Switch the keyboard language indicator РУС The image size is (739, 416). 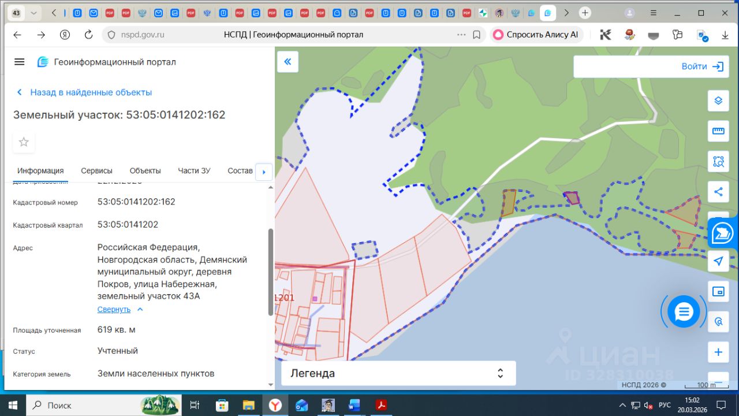coord(665,405)
